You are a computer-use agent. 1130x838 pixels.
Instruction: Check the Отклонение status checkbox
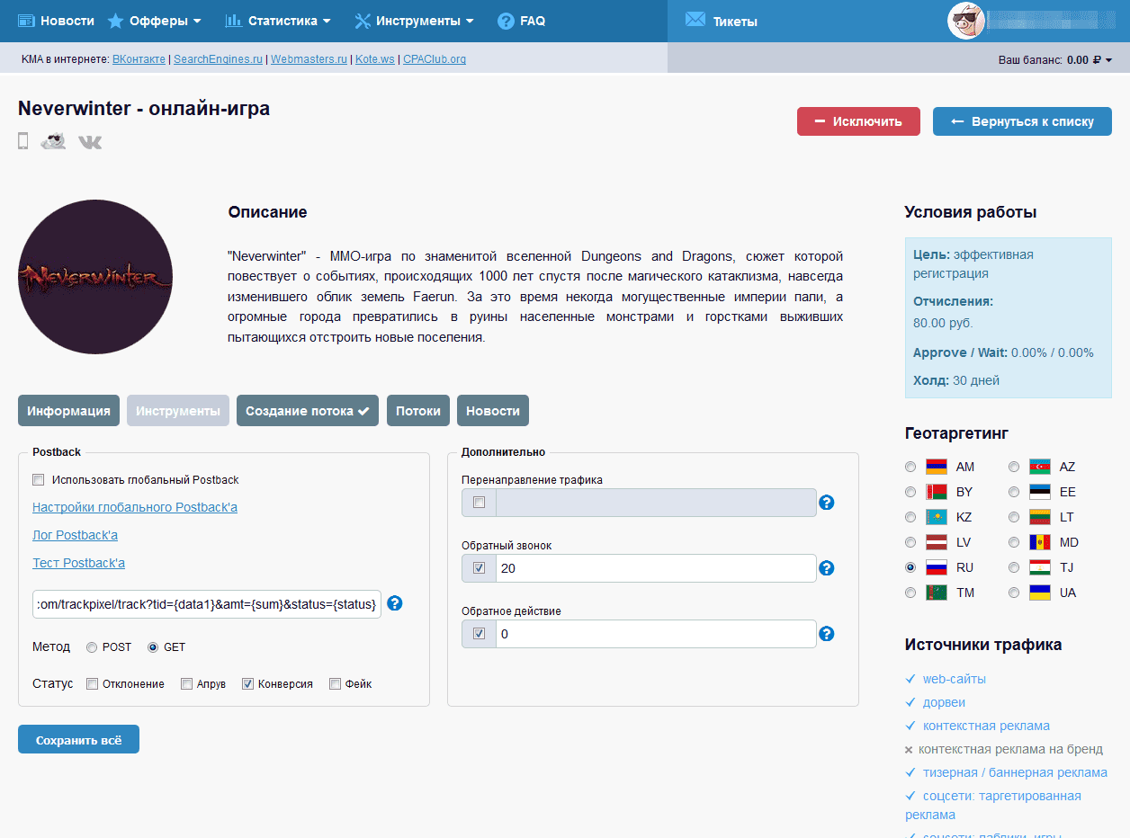coord(92,683)
